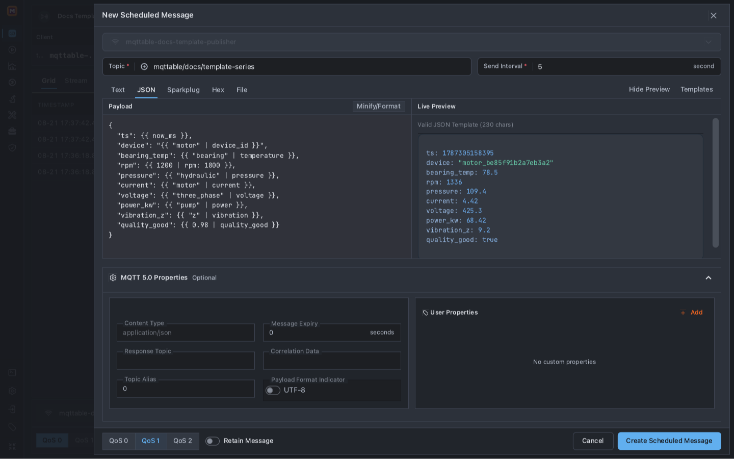
Task: Click the motor_be85f91b2a7eb3a2 preview value
Action: (506, 163)
